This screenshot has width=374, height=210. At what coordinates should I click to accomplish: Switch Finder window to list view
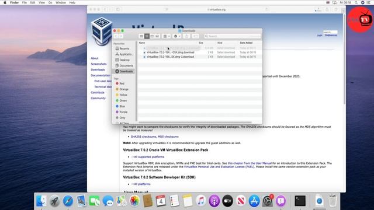point(147,36)
